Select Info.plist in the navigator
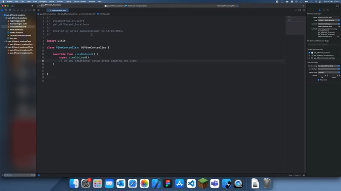The height and width of the screenshot is (191, 341). (x=14, y=38)
